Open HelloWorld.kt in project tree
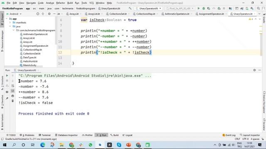This screenshot has width=266, height=149. point(30,61)
